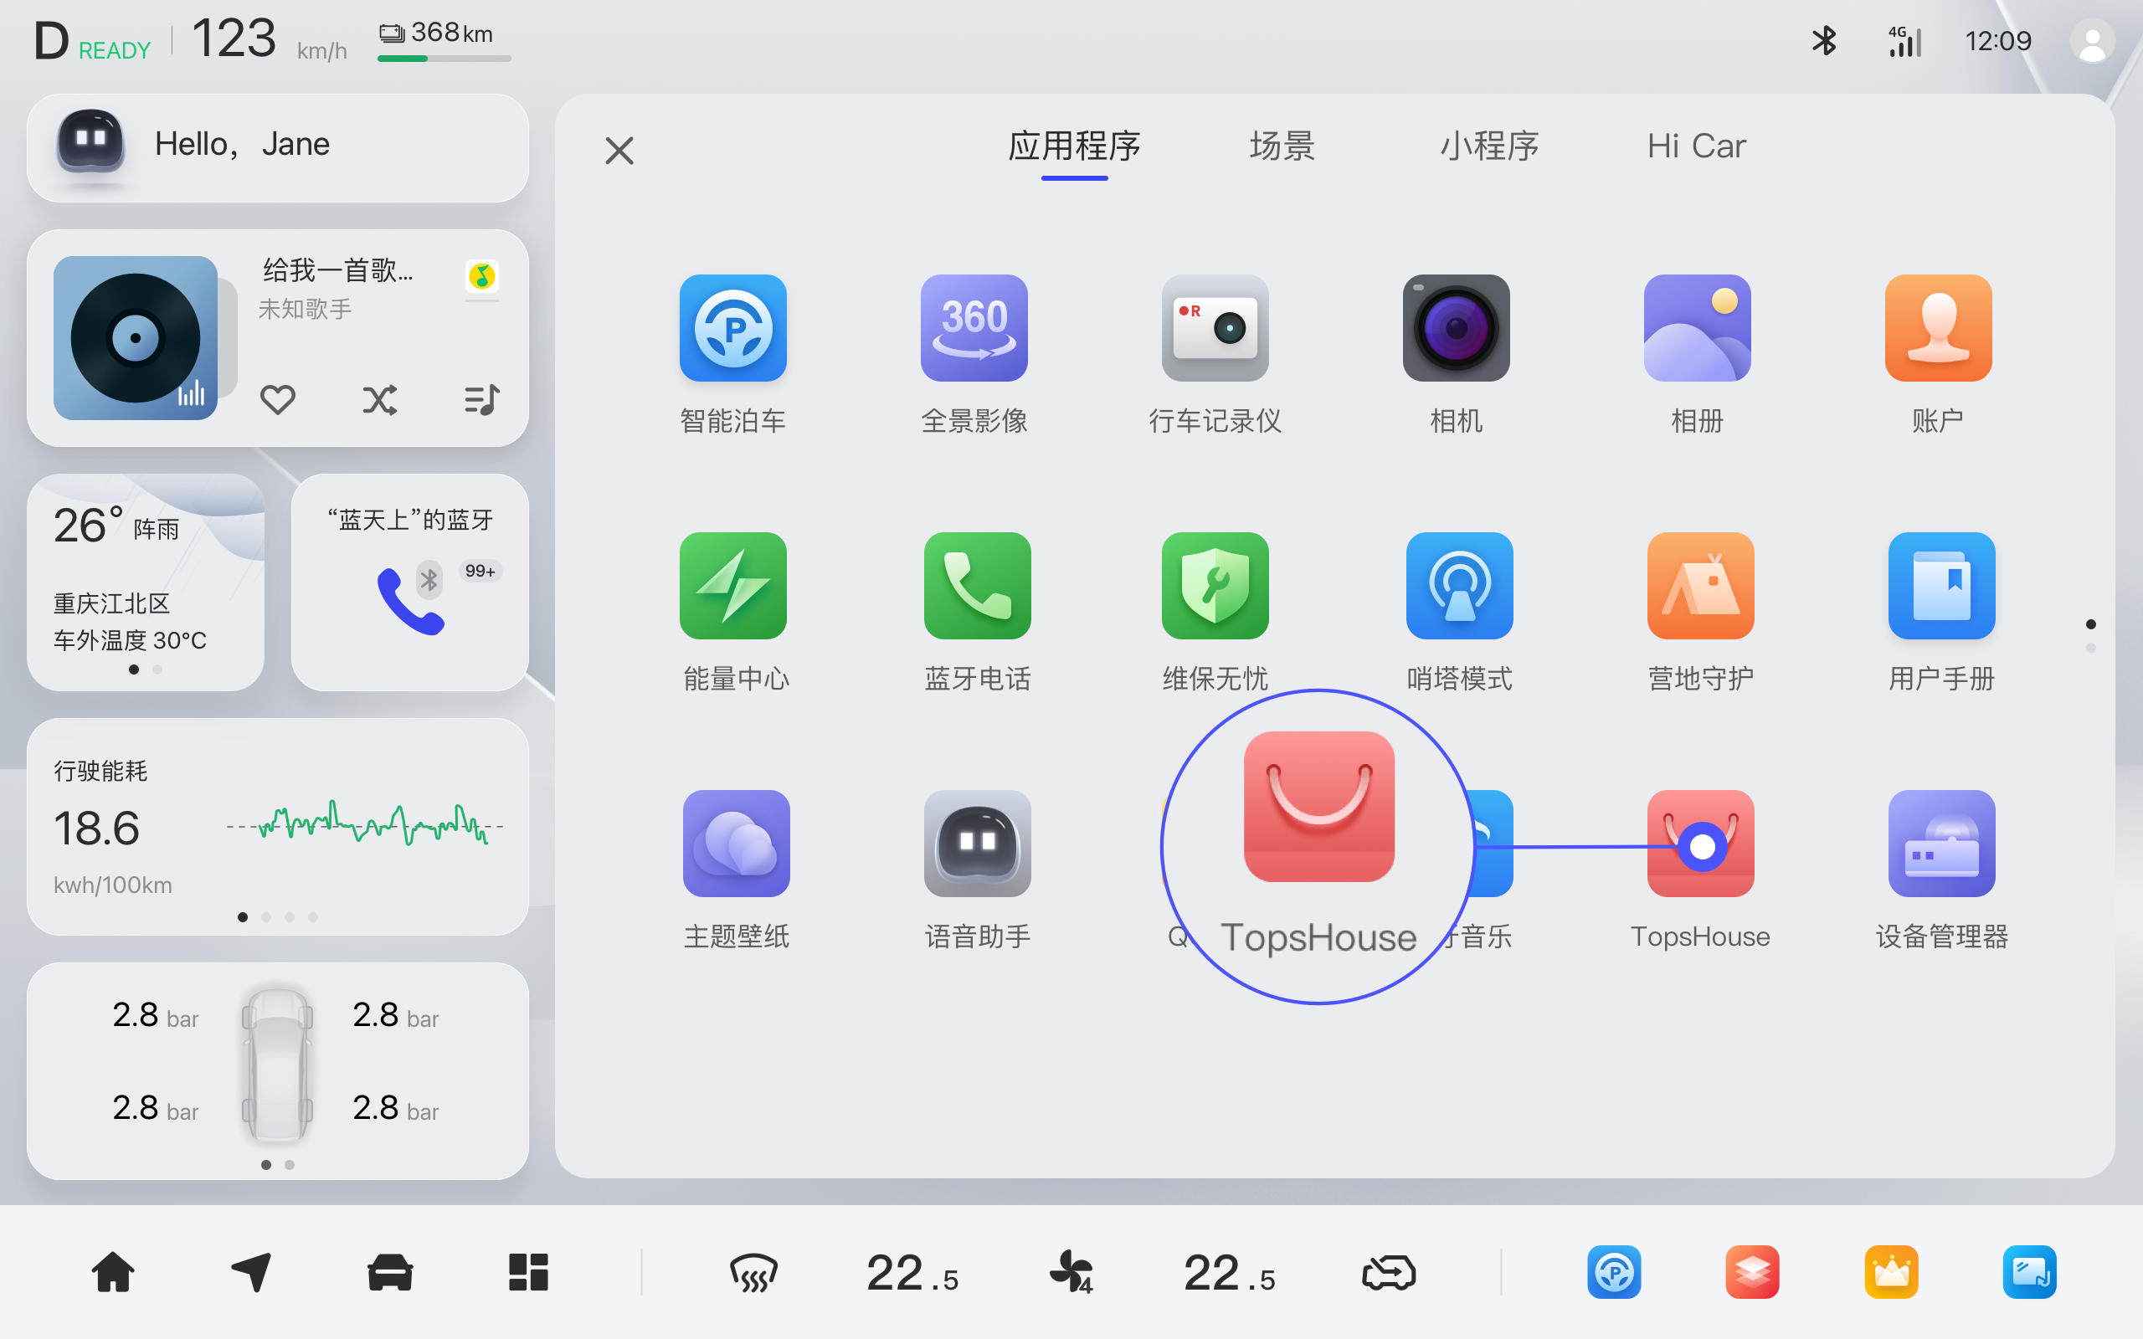Open the app grid dashboard icon
The image size is (2143, 1339).
coord(529,1273)
